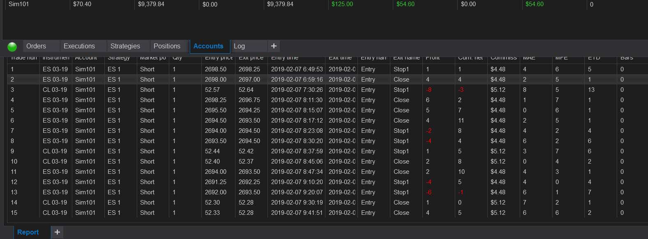Open the Executions tab
The image size is (648, 239).
coord(79,46)
